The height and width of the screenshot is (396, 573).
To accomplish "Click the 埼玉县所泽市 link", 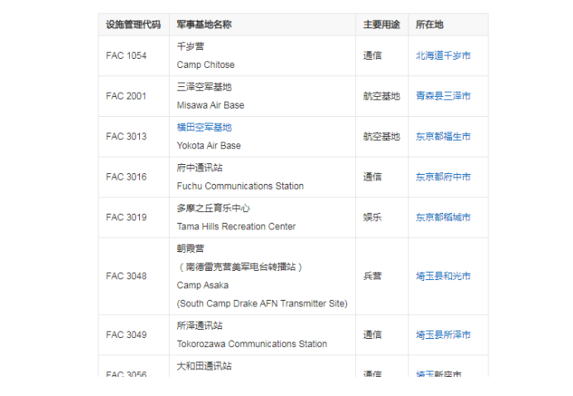I will tap(443, 335).
